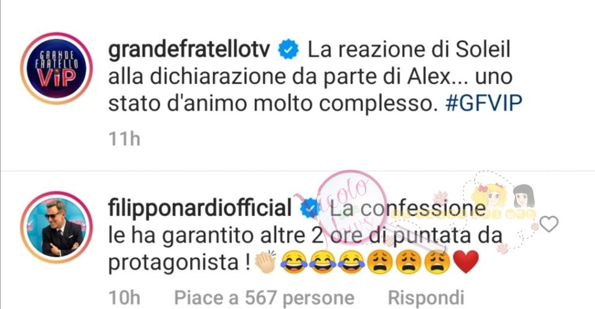
Task: Reply to the comment via Rispondi
Action: coord(426,297)
